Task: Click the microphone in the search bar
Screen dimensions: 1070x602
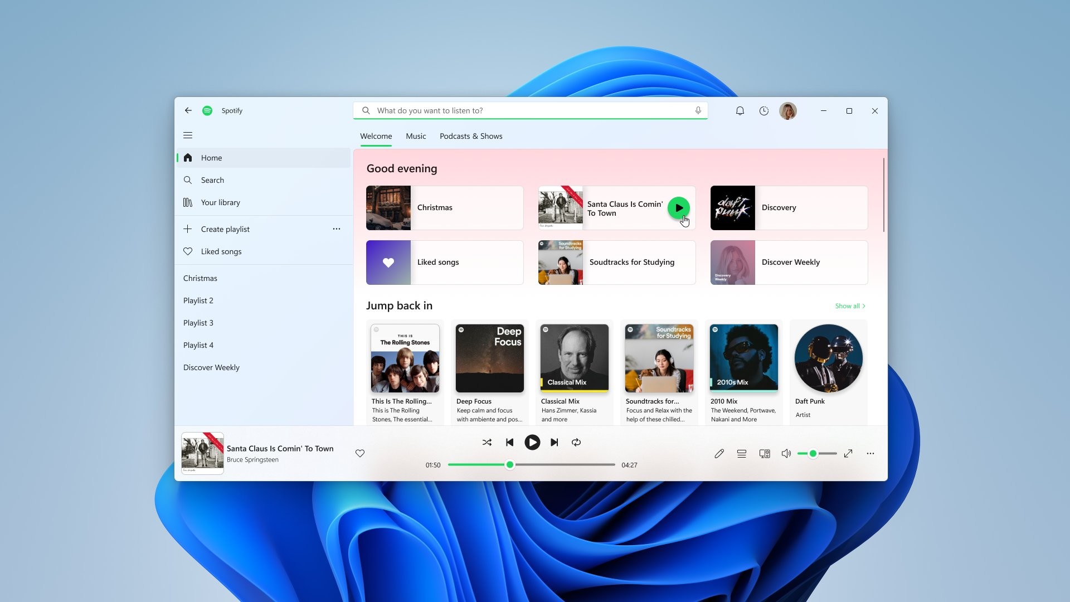Action: [x=698, y=110]
